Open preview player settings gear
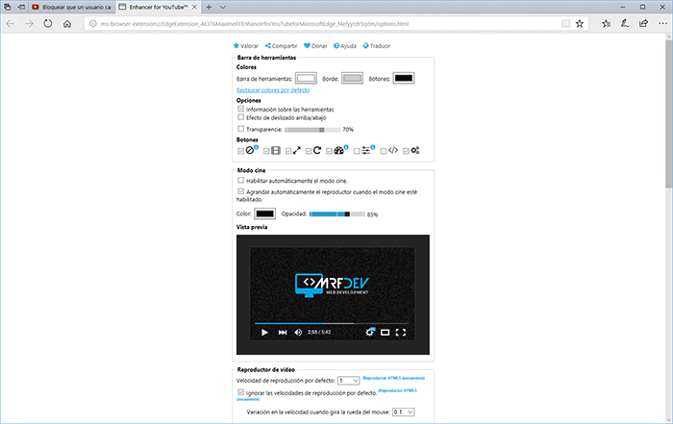The image size is (673, 424). click(x=369, y=332)
